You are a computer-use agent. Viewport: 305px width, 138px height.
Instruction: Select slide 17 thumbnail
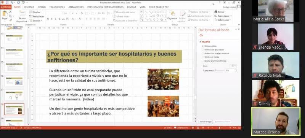point(14,95)
